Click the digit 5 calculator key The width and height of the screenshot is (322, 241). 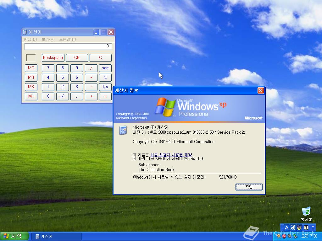63,78
